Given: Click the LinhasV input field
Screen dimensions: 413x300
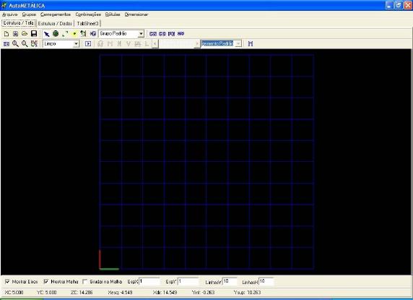Looking at the screenshot, I should [230, 281].
